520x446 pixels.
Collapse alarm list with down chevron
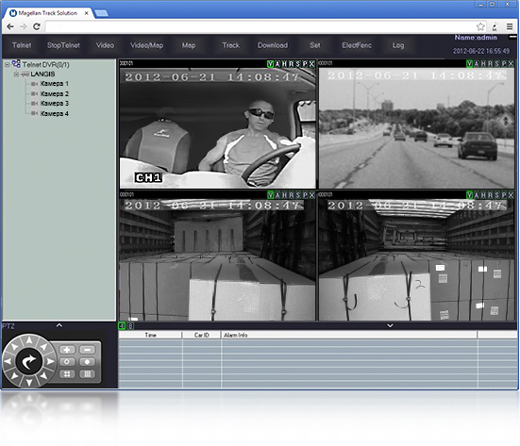point(390,325)
